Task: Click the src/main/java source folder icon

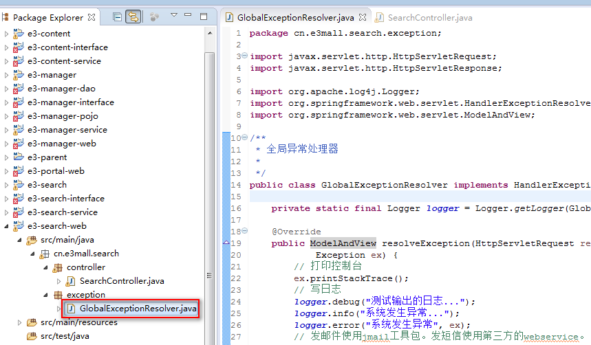Action: [x=32, y=240]
